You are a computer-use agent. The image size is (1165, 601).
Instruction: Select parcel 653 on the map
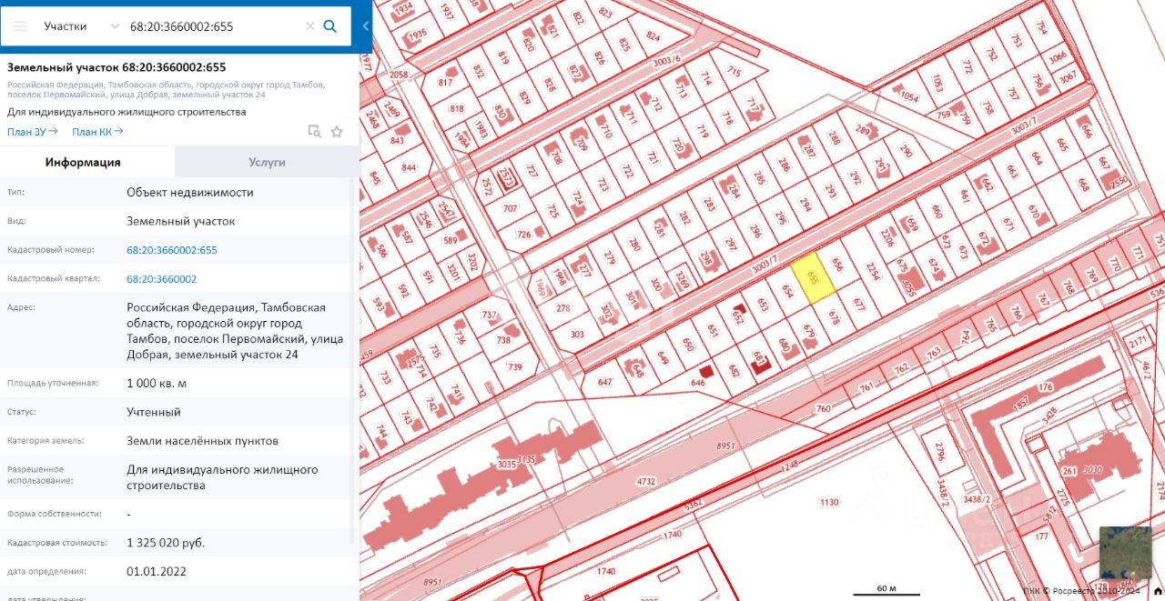pyautogui.click(x=763, y=305)
